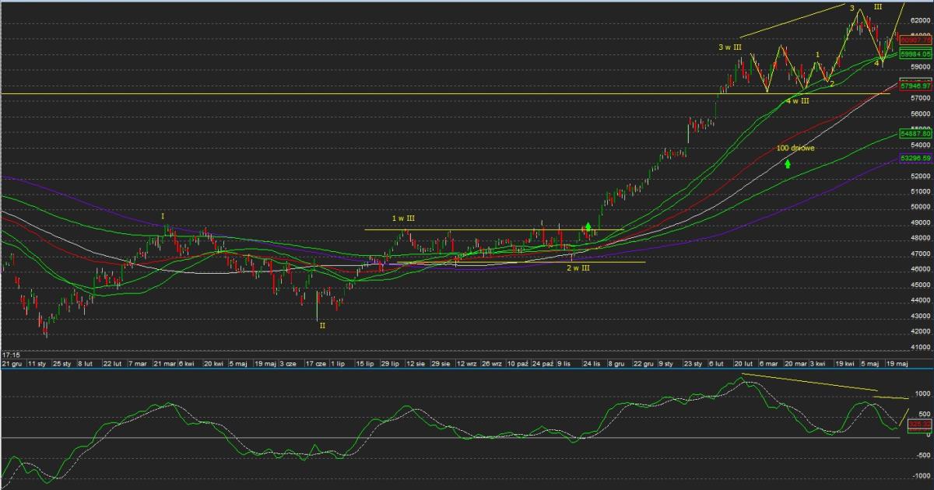Image resolution: width=934 pixels, height=490 pixels.
Task: Select the wave 'I' label at March peak
Action: pos(163,215)
